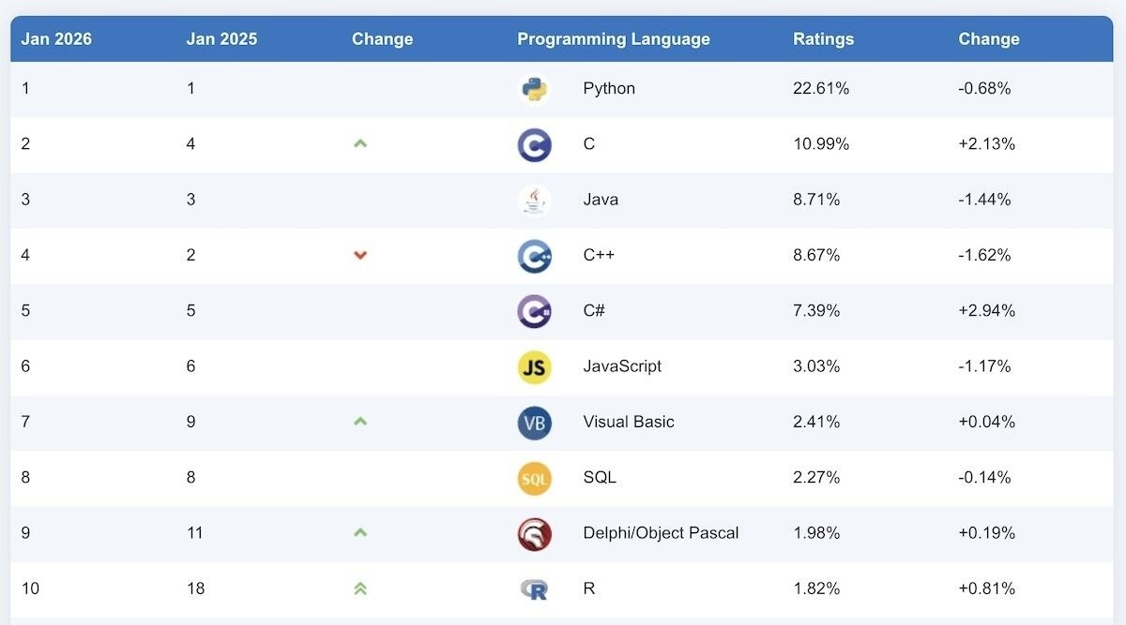The image size is (1126, 625).
Task: Click the R language logo icon
Action: pos(534,589)
